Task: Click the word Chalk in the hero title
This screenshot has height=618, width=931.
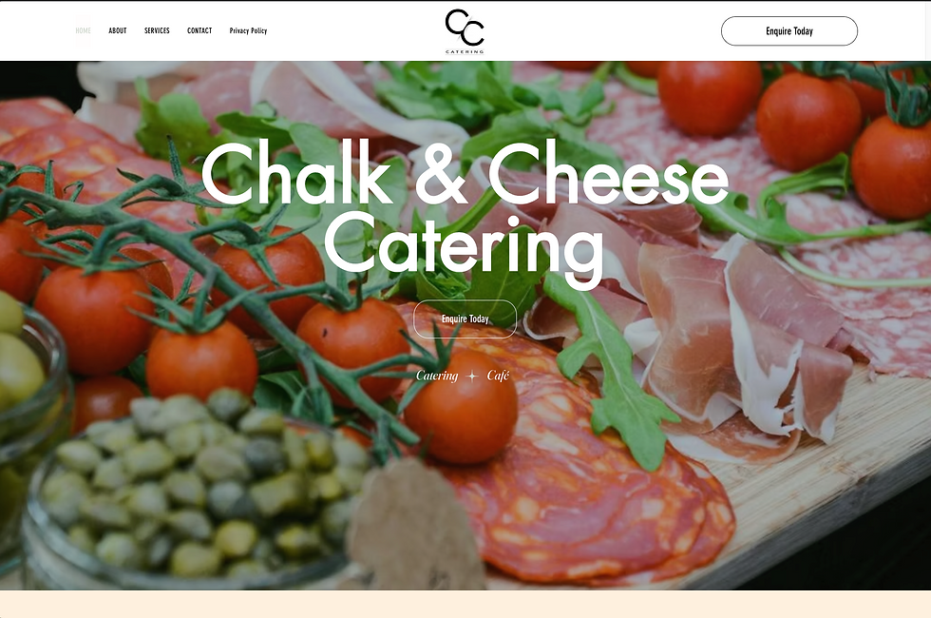Action: pos(296,172)
